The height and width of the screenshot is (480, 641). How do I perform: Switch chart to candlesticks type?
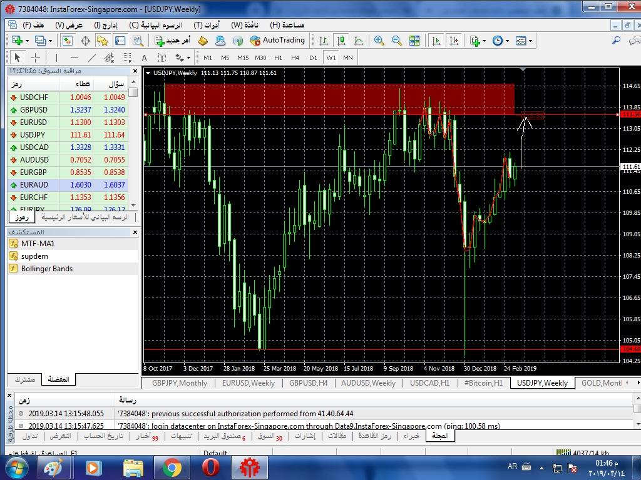[x=341, y=41]
